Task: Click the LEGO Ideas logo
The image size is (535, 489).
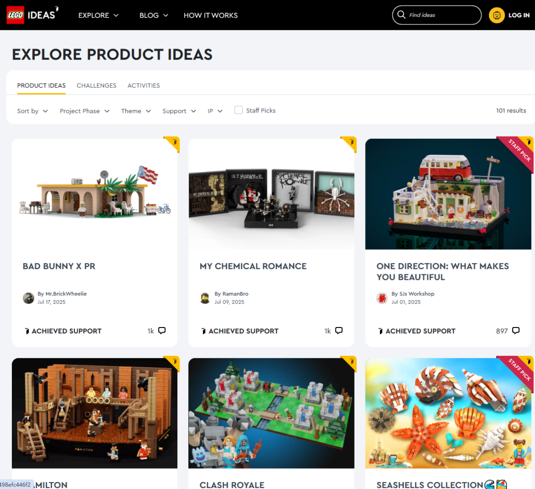Action: [33, 15]
